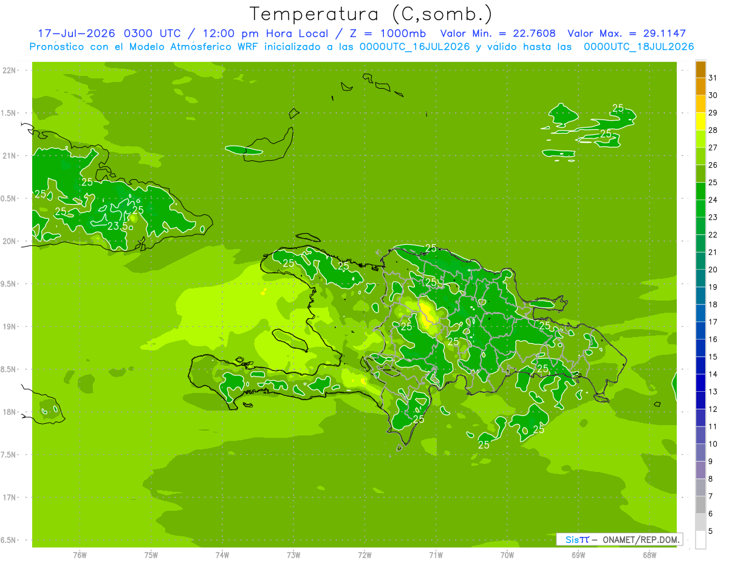The width and height of the screenshot is (729, 563).
Task: Pick the legend swatch between 26 and 27
Action: [700, 156]
